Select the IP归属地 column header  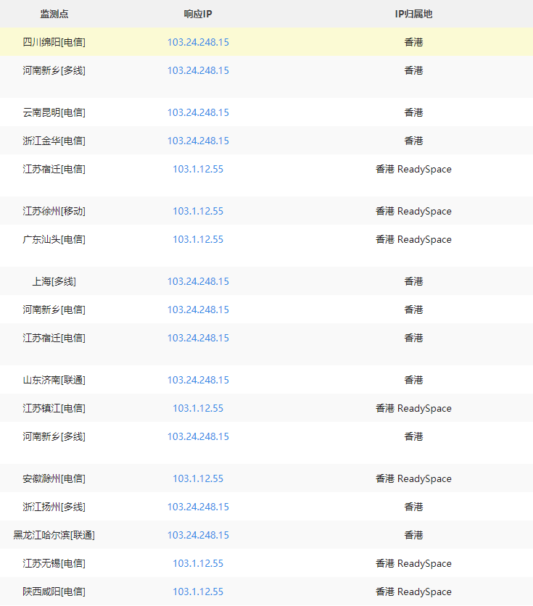(x=413, y=14)
